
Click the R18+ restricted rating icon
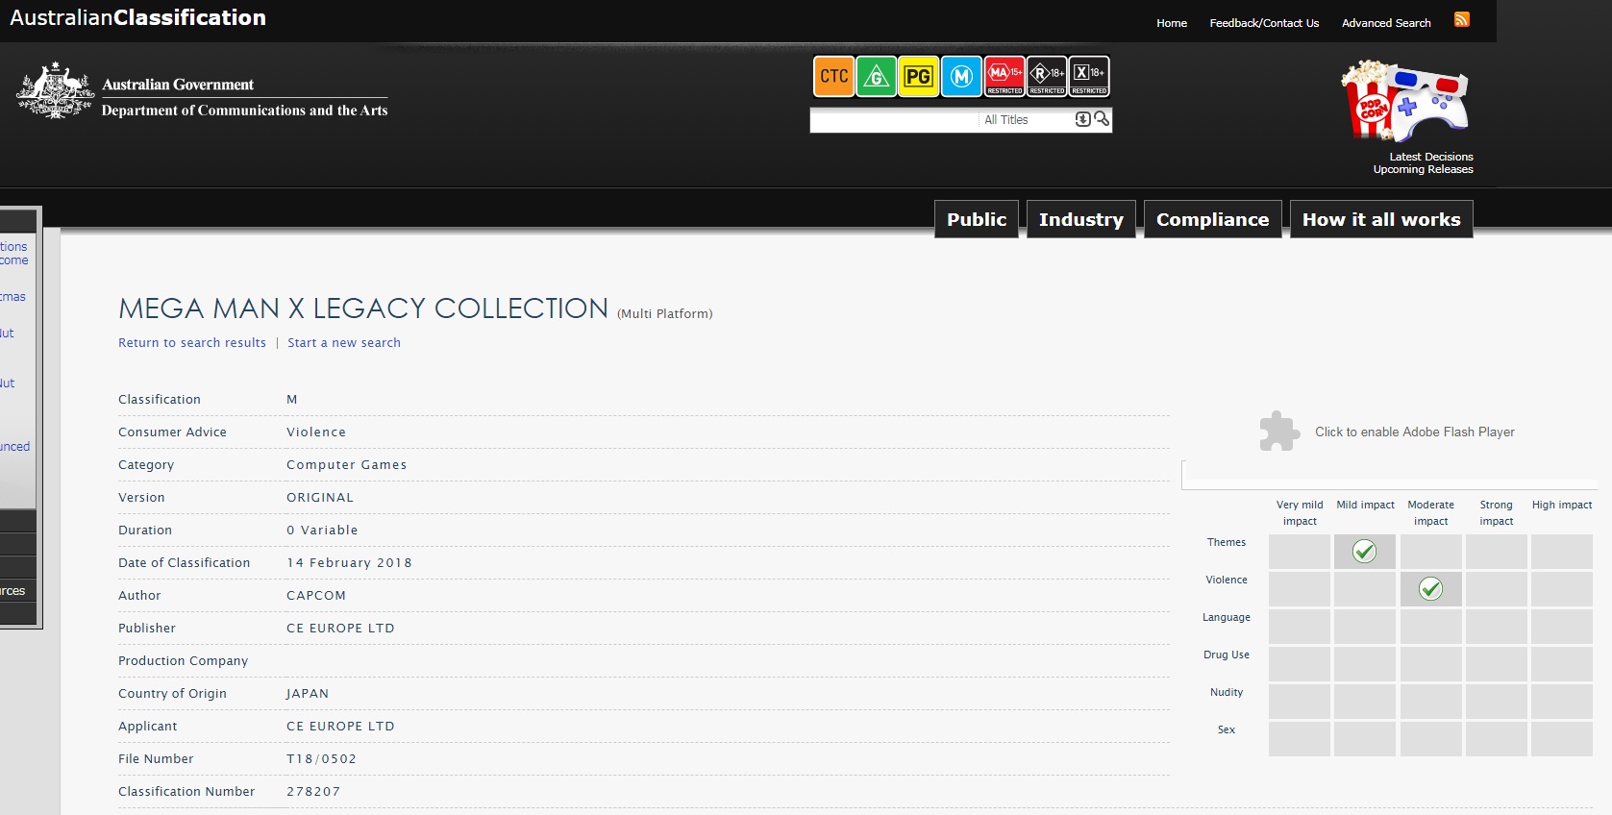click(x=1047, y=77)
